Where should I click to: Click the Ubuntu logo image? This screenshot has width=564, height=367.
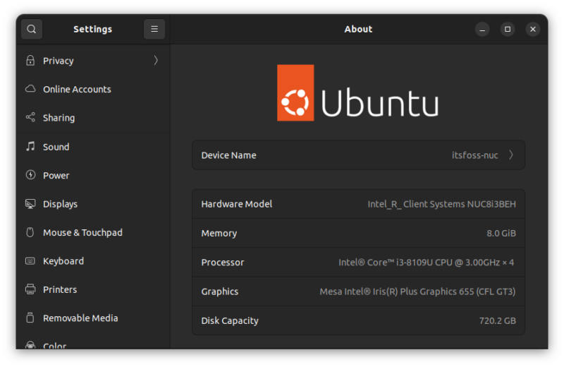(358, 93)
